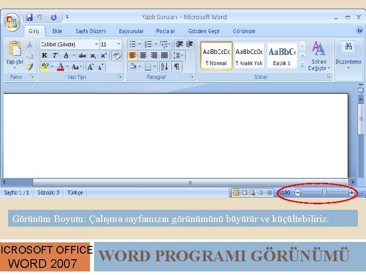Apply the Aralık Yok style
366x275 pixels.
[249, 56]
